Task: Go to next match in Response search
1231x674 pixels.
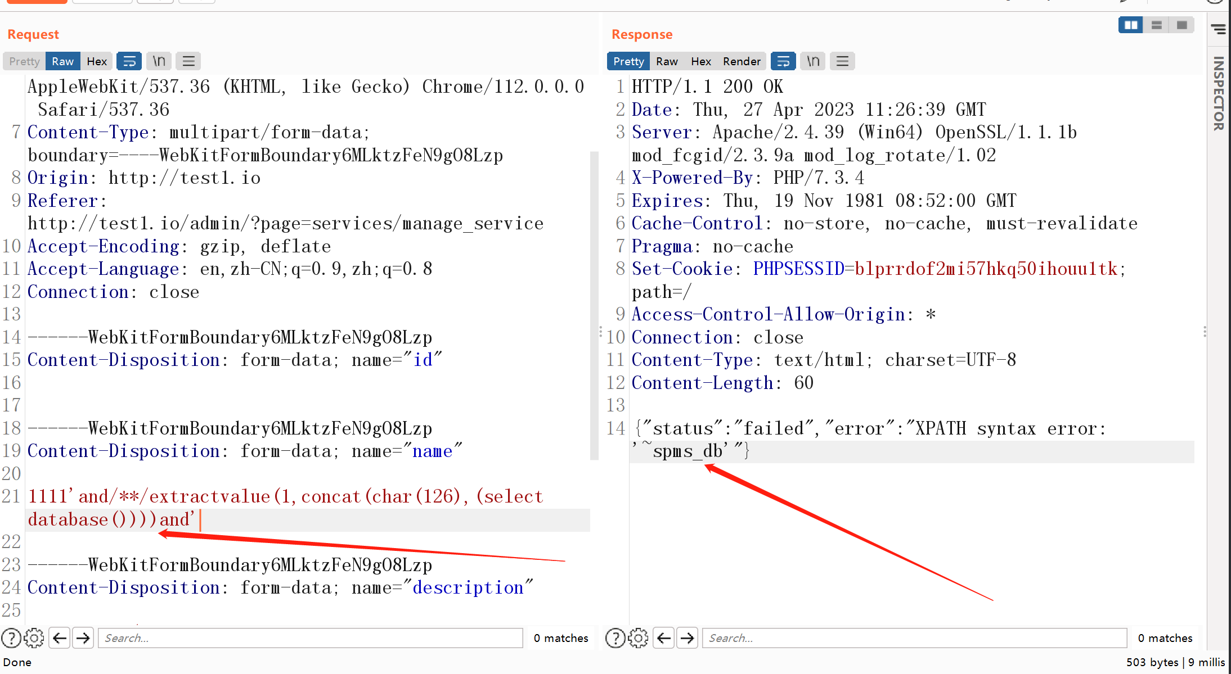Action: click(687, 638)
